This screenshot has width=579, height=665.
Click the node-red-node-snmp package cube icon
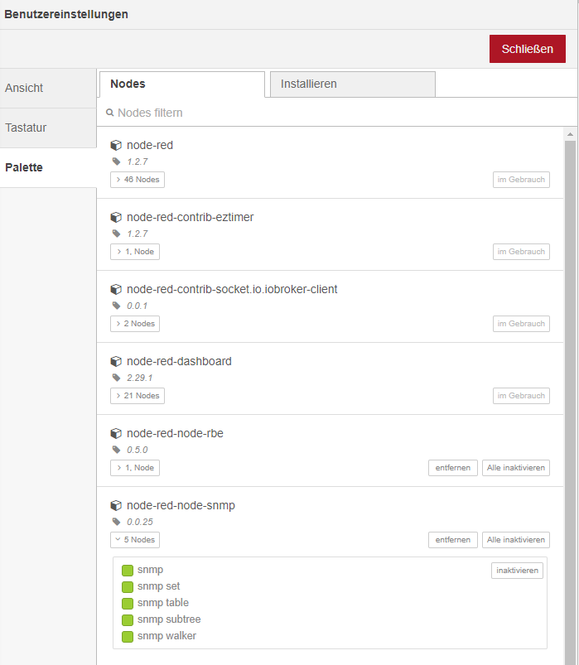[116, 506]
